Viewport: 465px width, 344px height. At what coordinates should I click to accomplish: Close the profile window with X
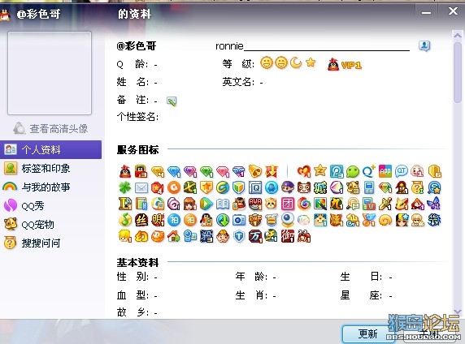click(453, 11)
